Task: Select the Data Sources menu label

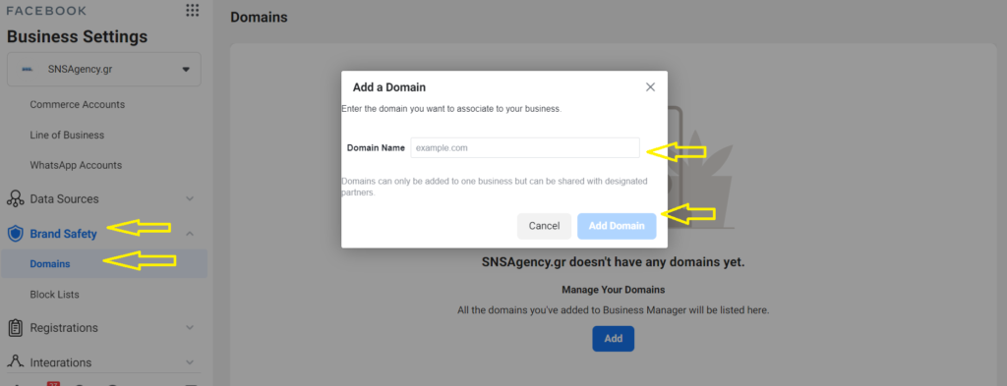Action: coord(64,198)
